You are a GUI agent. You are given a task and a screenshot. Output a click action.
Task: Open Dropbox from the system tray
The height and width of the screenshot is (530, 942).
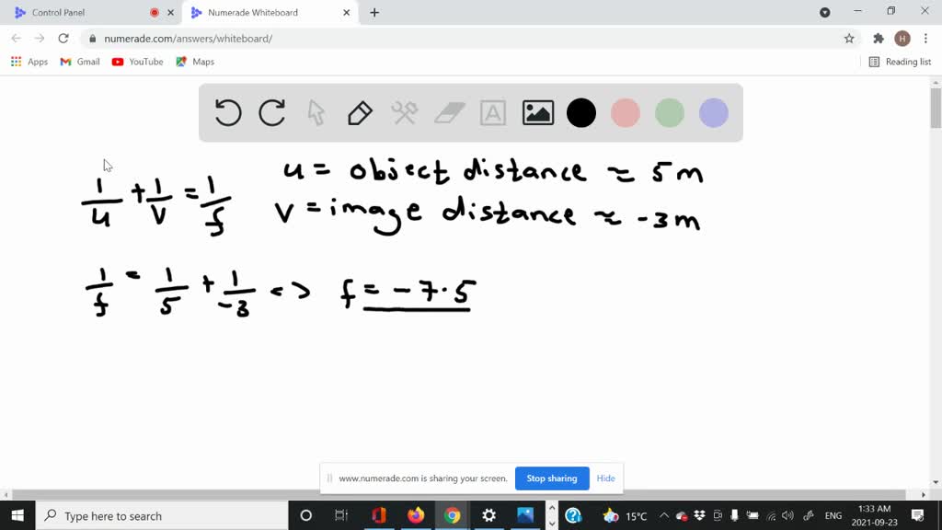(699, 516)
